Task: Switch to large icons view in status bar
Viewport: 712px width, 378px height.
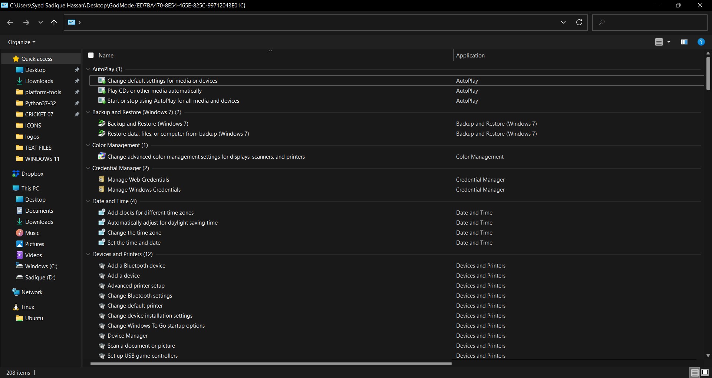Action: 705,372
